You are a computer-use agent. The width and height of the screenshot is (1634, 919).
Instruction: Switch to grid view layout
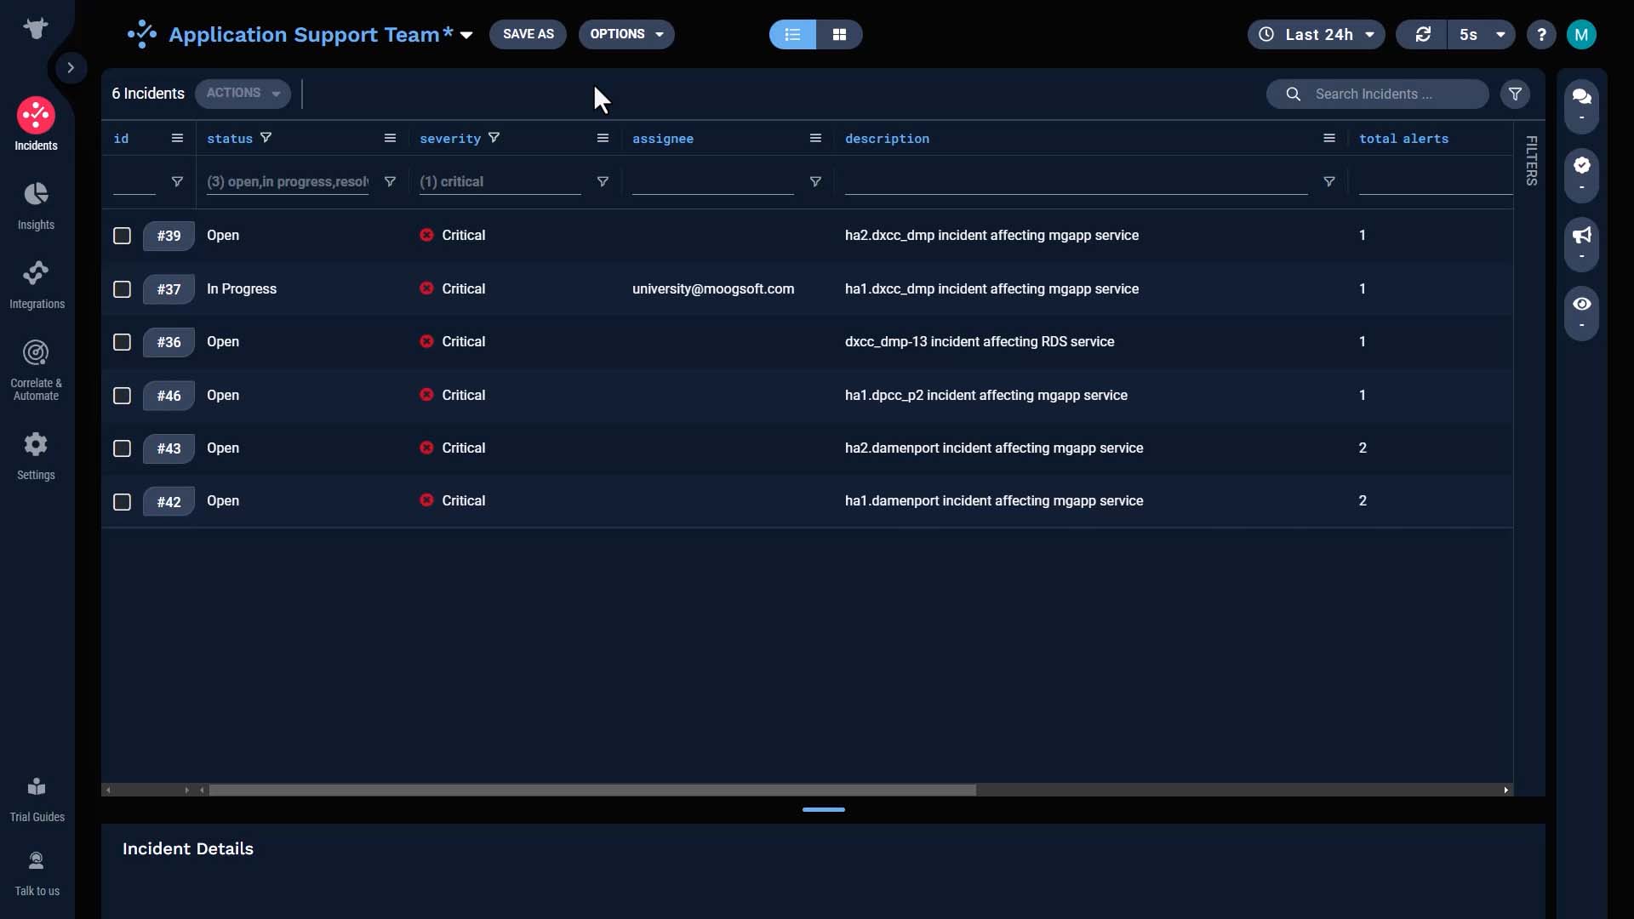[838, 34]
